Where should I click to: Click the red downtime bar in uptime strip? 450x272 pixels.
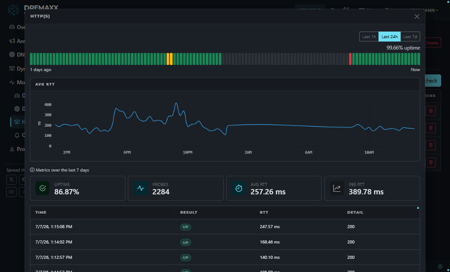click(x=350, y=59)
